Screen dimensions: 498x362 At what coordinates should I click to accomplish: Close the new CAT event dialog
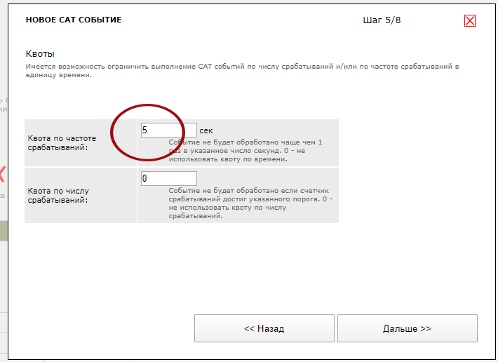[470, 20]
